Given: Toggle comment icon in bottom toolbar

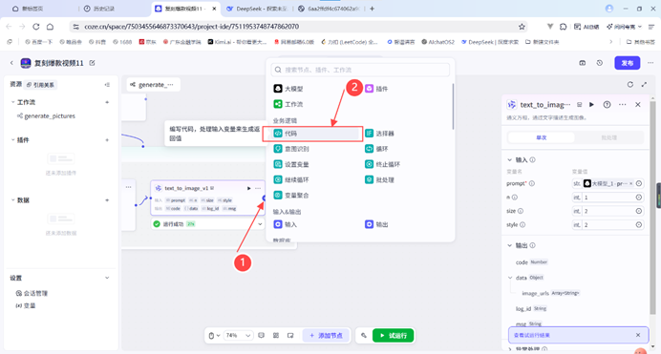Looking at the screenshot, I should 262,336.
